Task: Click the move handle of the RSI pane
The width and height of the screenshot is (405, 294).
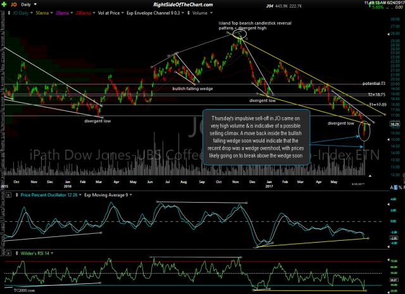Action: point(17,253)
